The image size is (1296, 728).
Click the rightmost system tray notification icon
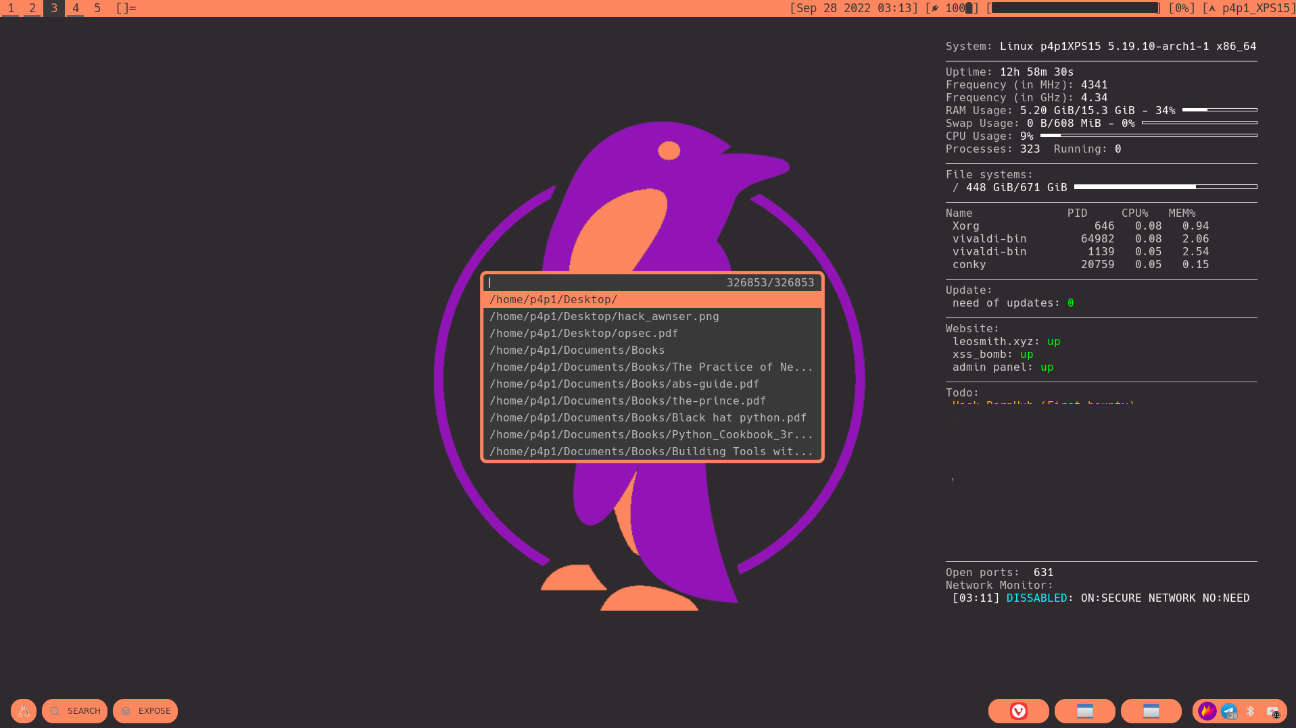[1272, 711]
